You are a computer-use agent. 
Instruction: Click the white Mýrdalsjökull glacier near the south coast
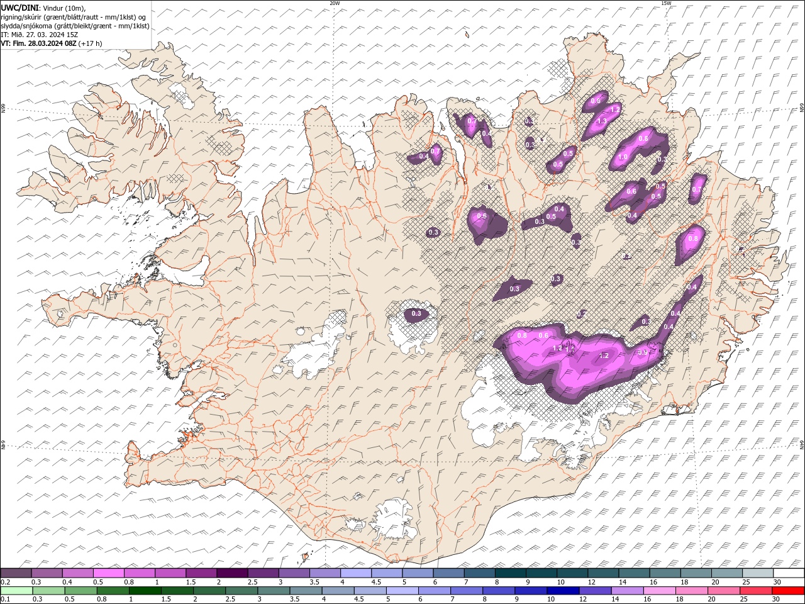tap(393, 520)
